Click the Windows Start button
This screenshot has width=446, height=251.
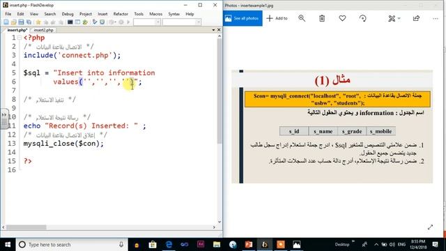tap(8, 245)
